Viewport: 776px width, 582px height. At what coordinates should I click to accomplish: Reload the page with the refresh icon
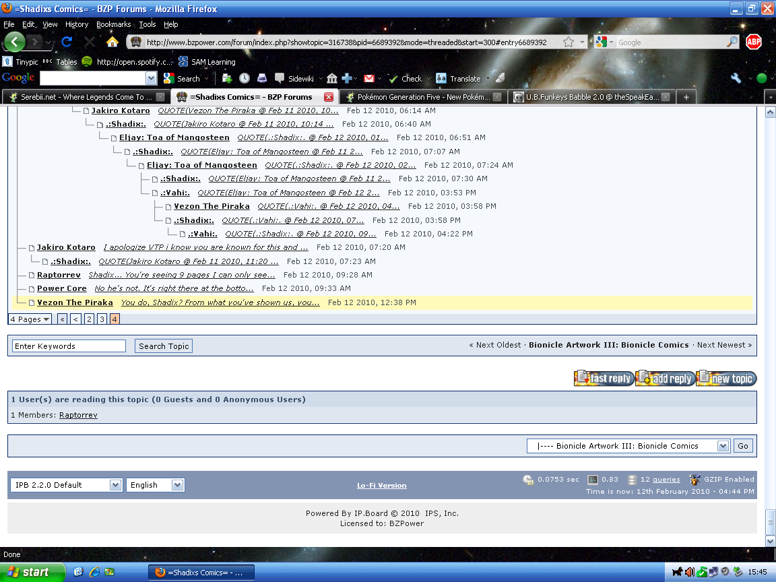point(66,42)
